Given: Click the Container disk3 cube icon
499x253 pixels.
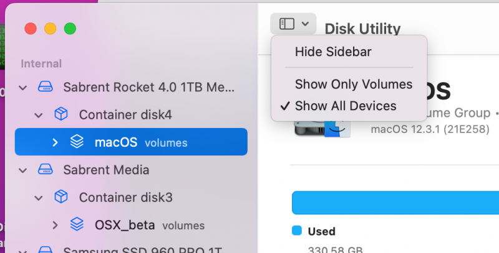Looking at the screenshot, I should (x=61, y=198).
